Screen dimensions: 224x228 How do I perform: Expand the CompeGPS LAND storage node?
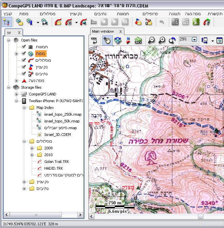pos(16,94)
